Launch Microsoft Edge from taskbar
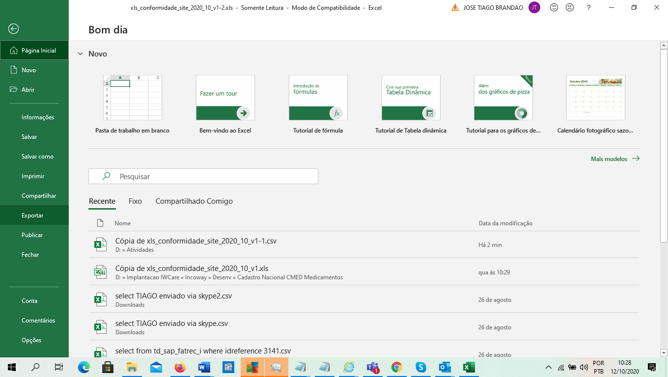The height and width of the screenshot is (377, 668). pos(84,367)
